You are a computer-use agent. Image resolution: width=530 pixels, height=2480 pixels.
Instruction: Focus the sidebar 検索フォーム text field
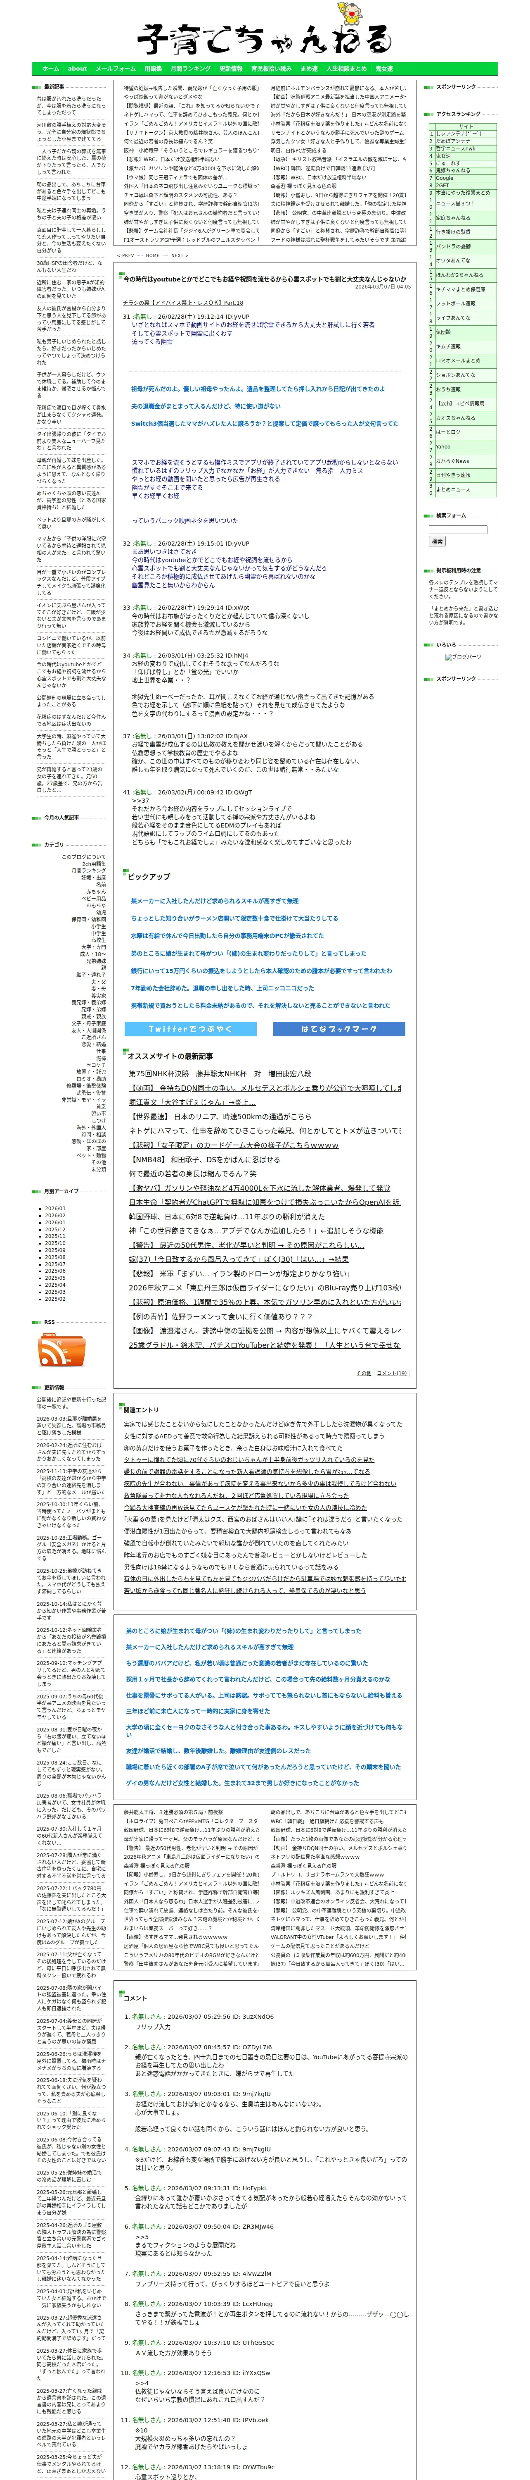(458, 529)
